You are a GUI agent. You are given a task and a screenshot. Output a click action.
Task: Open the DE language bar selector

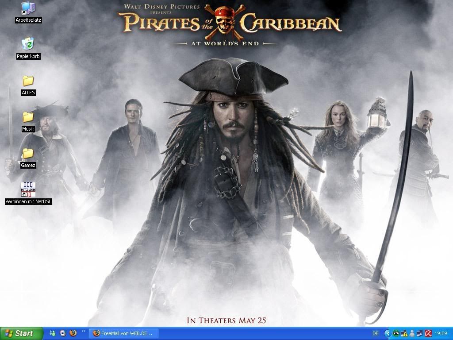[375, 333]
